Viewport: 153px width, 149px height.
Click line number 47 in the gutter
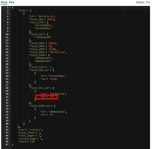[x=7, y=145]
